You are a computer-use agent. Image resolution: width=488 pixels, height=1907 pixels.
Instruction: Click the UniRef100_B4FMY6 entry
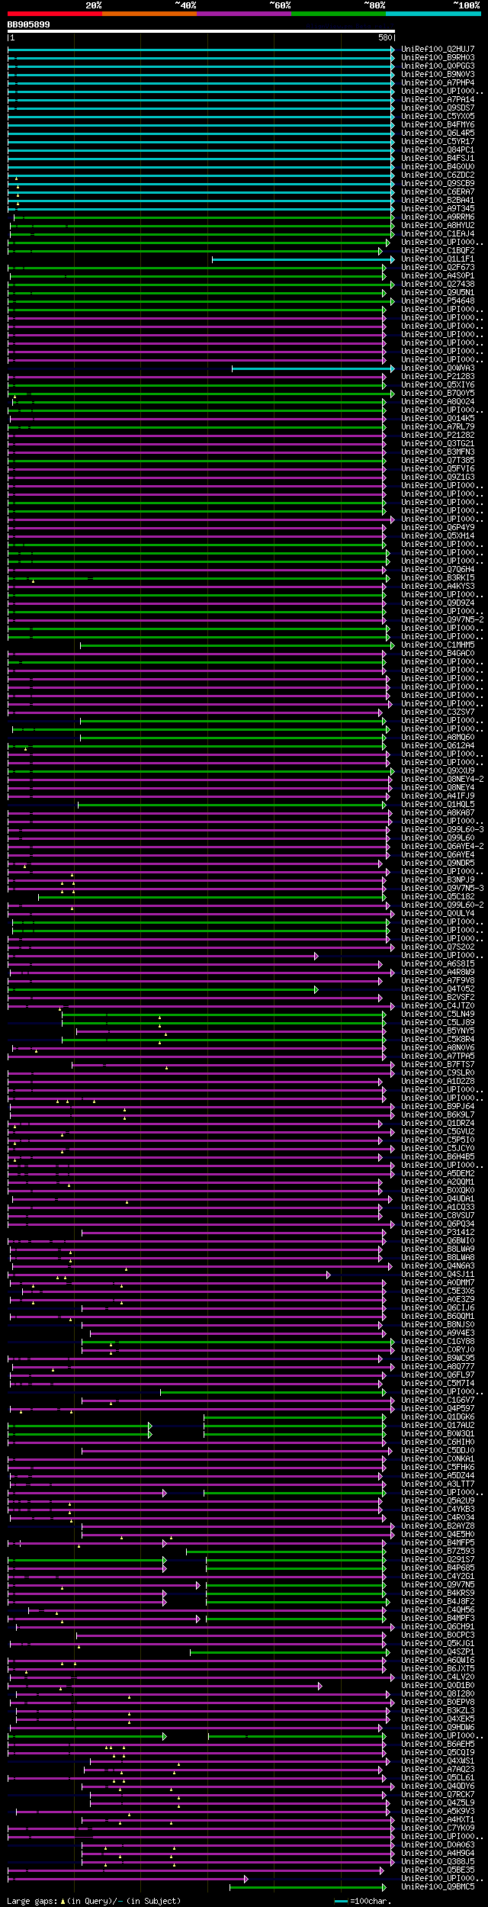click(438, 125)
